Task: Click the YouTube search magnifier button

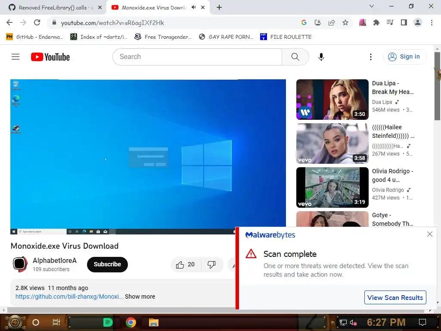Action: [295, 57]
